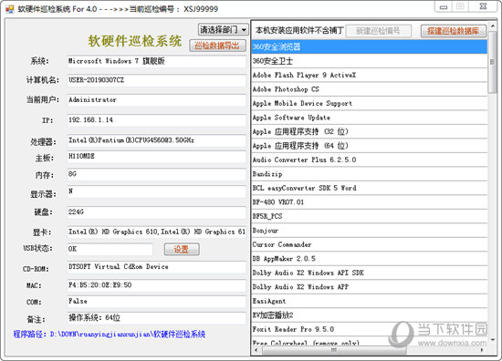The width and height of the screenshot is (502, 361).
Task: Click the vertical scrollbar up arrow
Action: tap(492, 26)
